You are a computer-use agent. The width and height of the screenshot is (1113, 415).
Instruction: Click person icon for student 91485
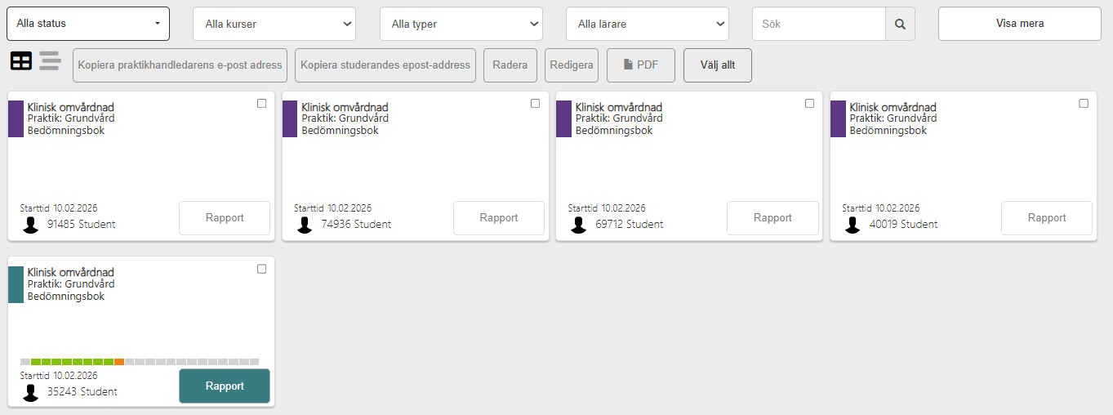coord(31,225)
